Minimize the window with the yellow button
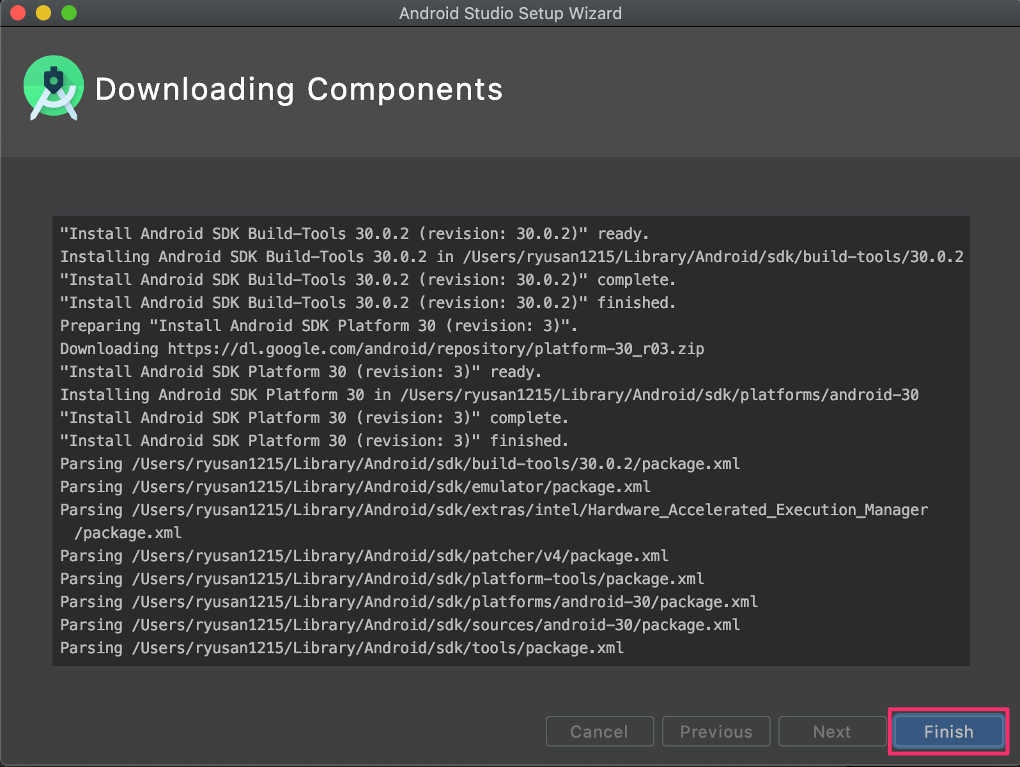 pyautogui.click(x=43, y=13)
